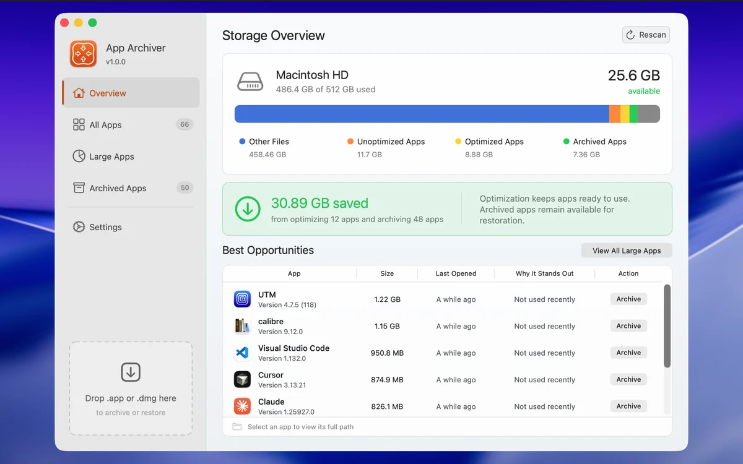Click the Claude app icon

tap(242, 406)
